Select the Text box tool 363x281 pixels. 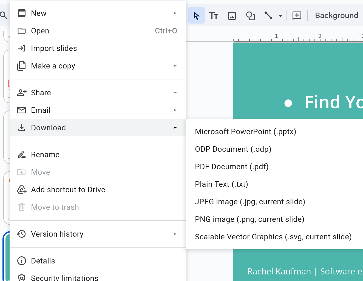[x=214, y=16]
